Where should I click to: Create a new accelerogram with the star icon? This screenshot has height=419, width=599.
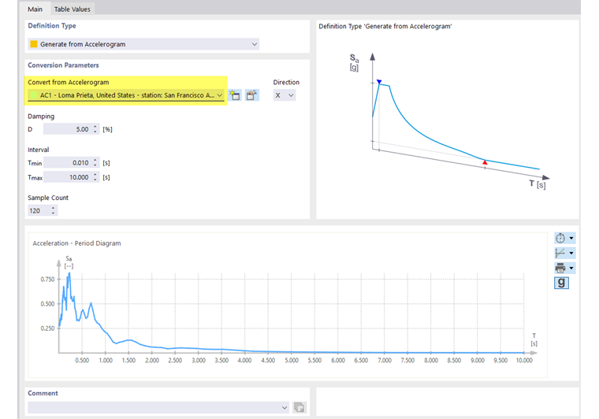[235, 95]
